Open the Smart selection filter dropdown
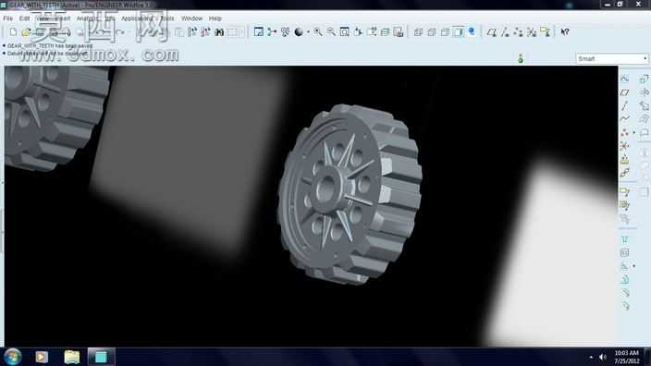This screenshot has width=651, height=366. tap(612, 58)
